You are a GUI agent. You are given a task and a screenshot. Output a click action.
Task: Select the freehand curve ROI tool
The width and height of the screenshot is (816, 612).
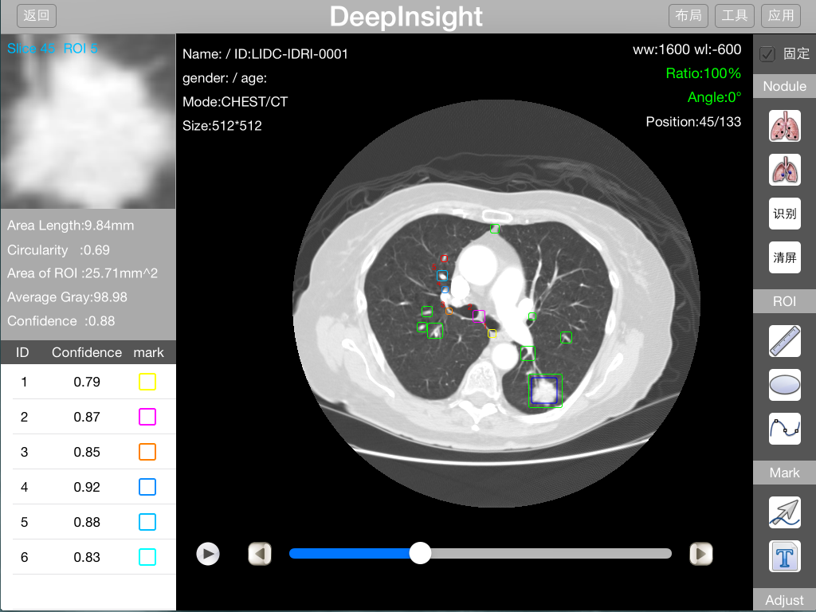[784, 429]
